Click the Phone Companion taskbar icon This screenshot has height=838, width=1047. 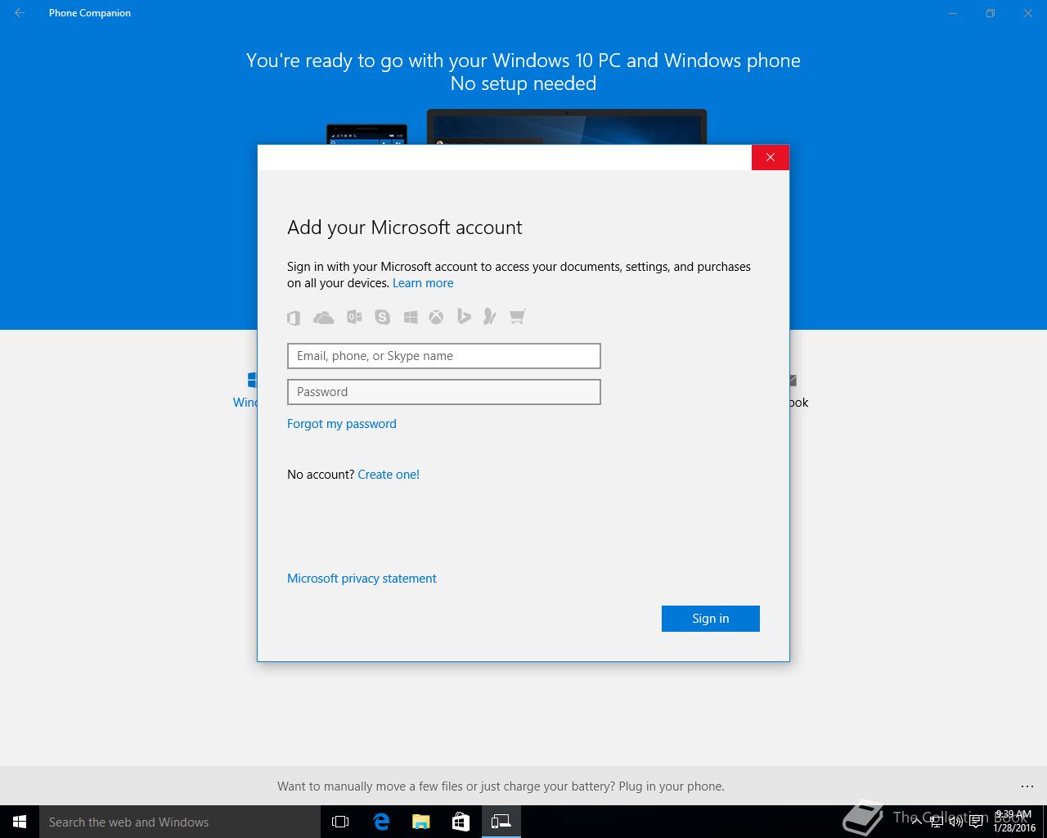pyautogui.click(x=501, y=822)
